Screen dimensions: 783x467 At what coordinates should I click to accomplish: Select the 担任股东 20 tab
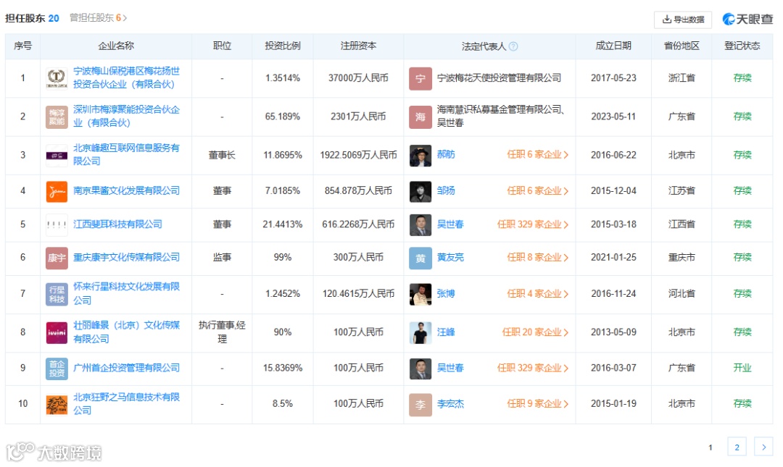coord(32,18)
